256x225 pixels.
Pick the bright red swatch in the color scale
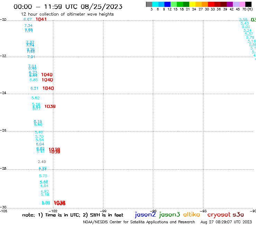point(211,4)
